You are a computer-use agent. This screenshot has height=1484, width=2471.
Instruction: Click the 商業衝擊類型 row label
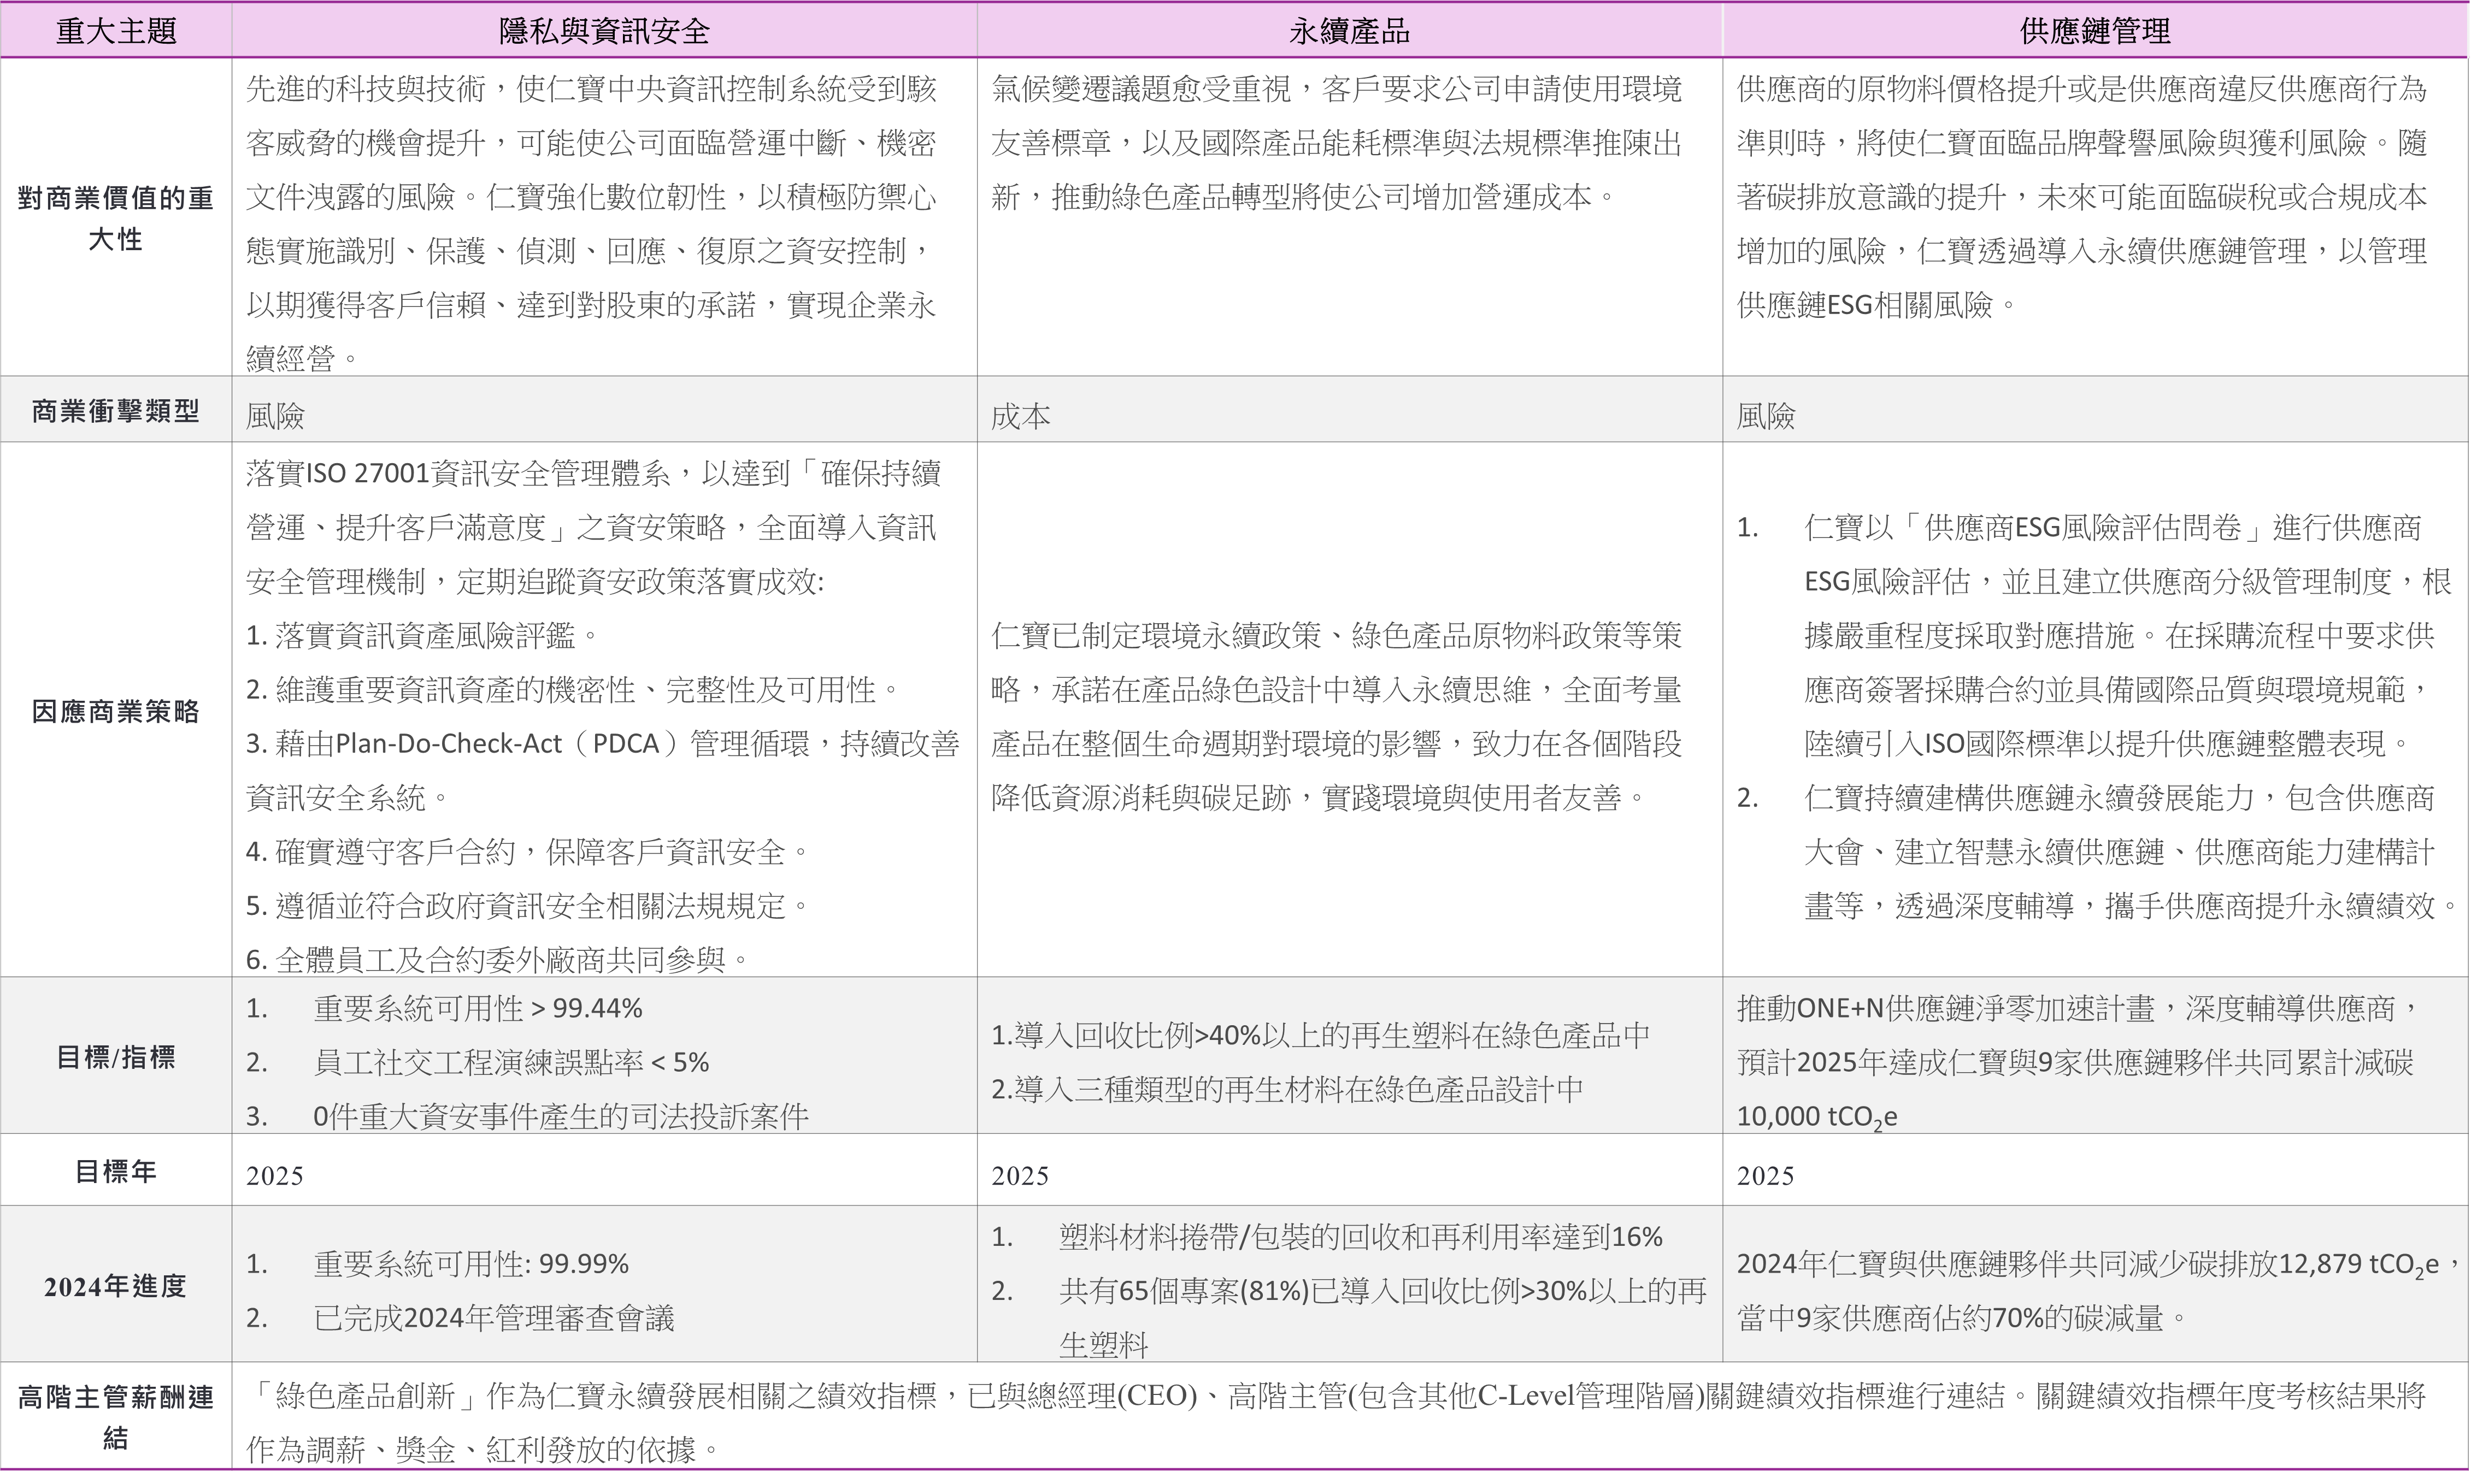pos(116,411)
